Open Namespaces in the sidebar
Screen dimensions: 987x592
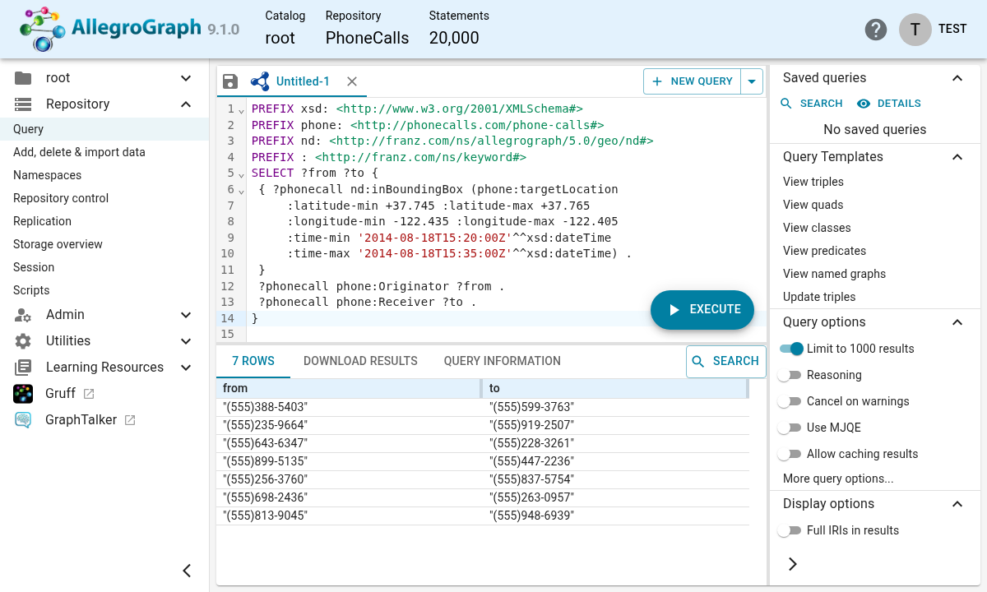pos(47,175)
